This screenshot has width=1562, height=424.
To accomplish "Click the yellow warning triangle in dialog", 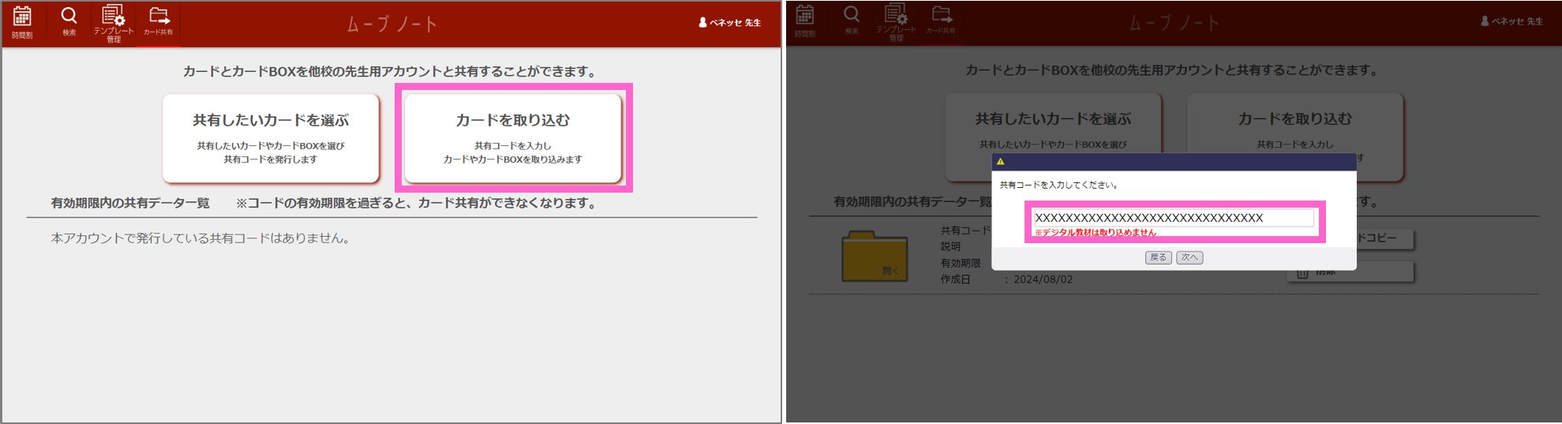I will point(1001,162).
